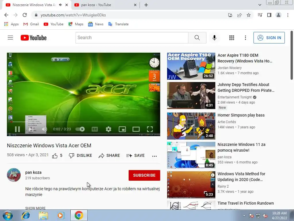Switch to miniplayer mode
294x221 pixels.
[x=122, y=129]
